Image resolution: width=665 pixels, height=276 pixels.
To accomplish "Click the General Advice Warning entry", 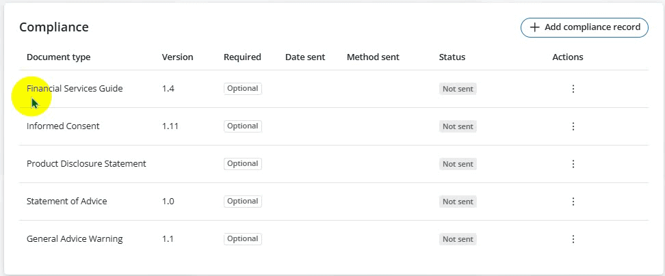I will [x=75, y=239].
